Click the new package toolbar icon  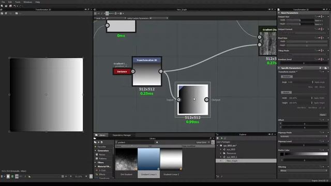click(x=2, y=6)
